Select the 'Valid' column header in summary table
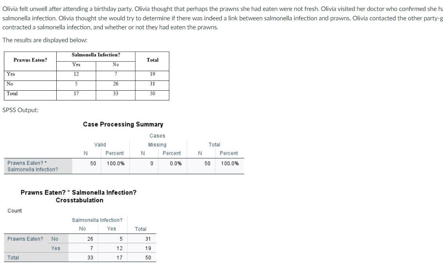Viewport: 443px width, 272px height. tap(100, 145)
